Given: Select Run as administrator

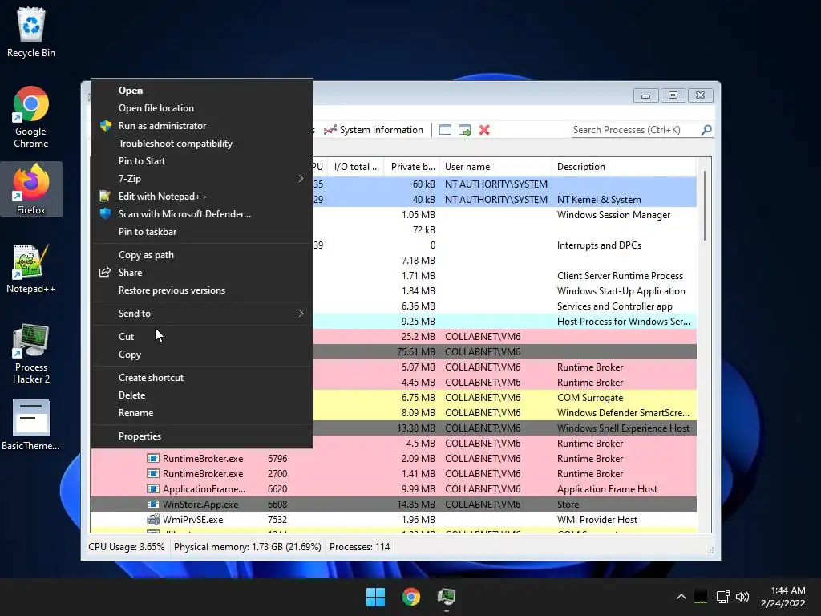Looking at the screenshot, I should (x=202, y=126).
